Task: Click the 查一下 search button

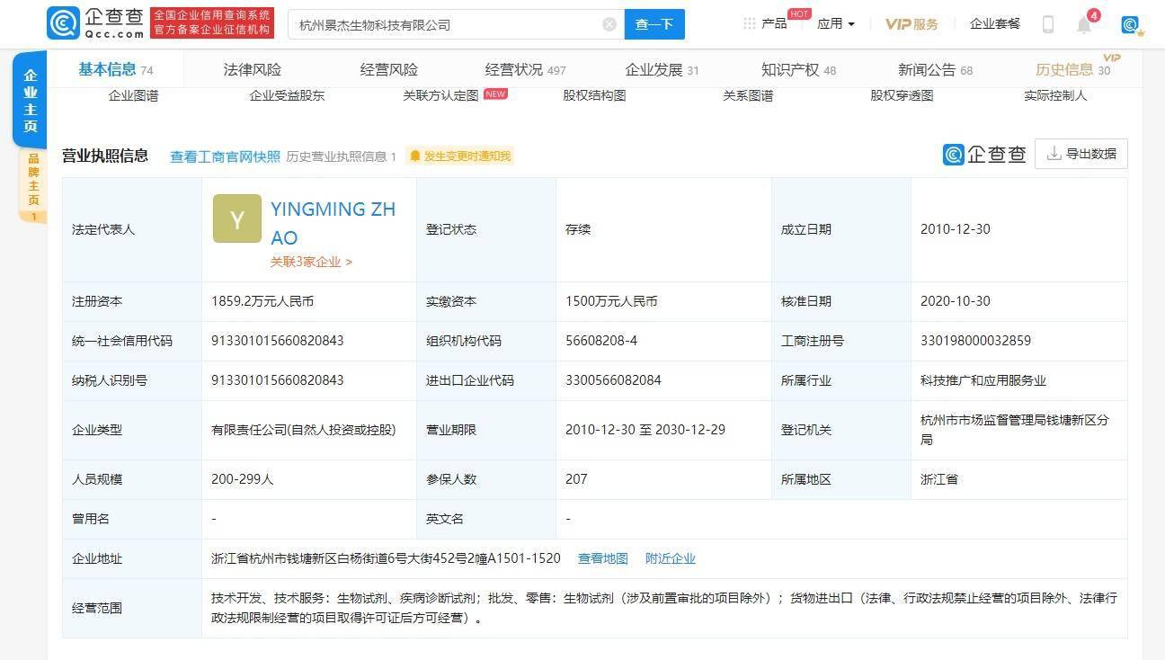Action: pos(654,24)
